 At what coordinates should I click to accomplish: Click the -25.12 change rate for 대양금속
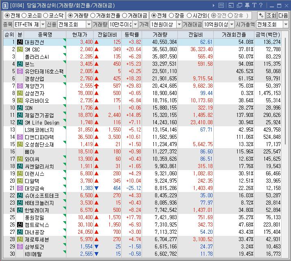pos(133,188)
